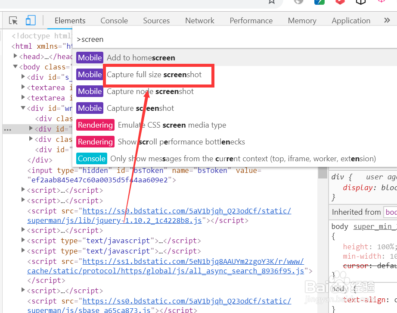397x313 pixels.
Task: Open the ellipsis actions for selected node
Action: [8, 130]
